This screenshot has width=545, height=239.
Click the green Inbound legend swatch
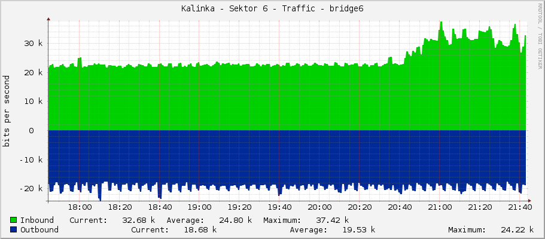coord(14,220)
